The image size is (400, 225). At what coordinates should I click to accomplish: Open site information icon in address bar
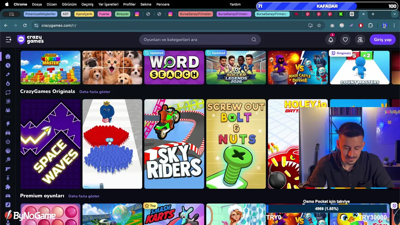pyautogui.click(x=36, y=25)
